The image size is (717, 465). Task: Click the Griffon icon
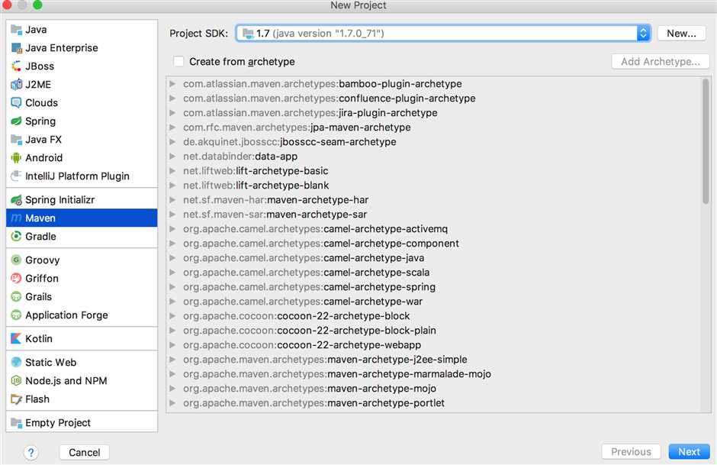(16, 278)
